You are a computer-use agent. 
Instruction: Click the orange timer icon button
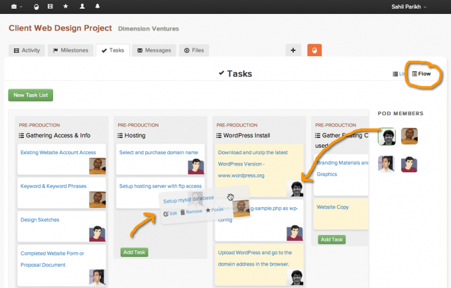click(314, 50)
